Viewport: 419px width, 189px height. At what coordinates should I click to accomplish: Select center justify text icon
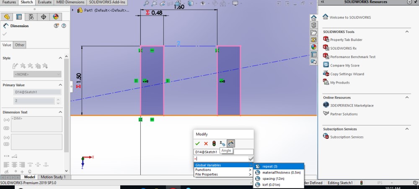point(14,164)
